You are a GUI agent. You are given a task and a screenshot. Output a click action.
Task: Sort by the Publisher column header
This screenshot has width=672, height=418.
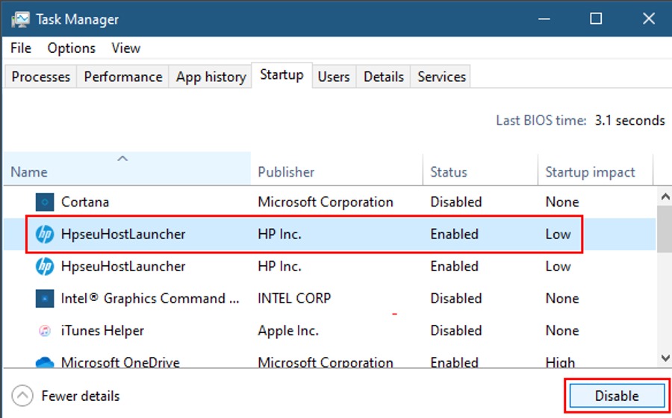pos(337,168)
